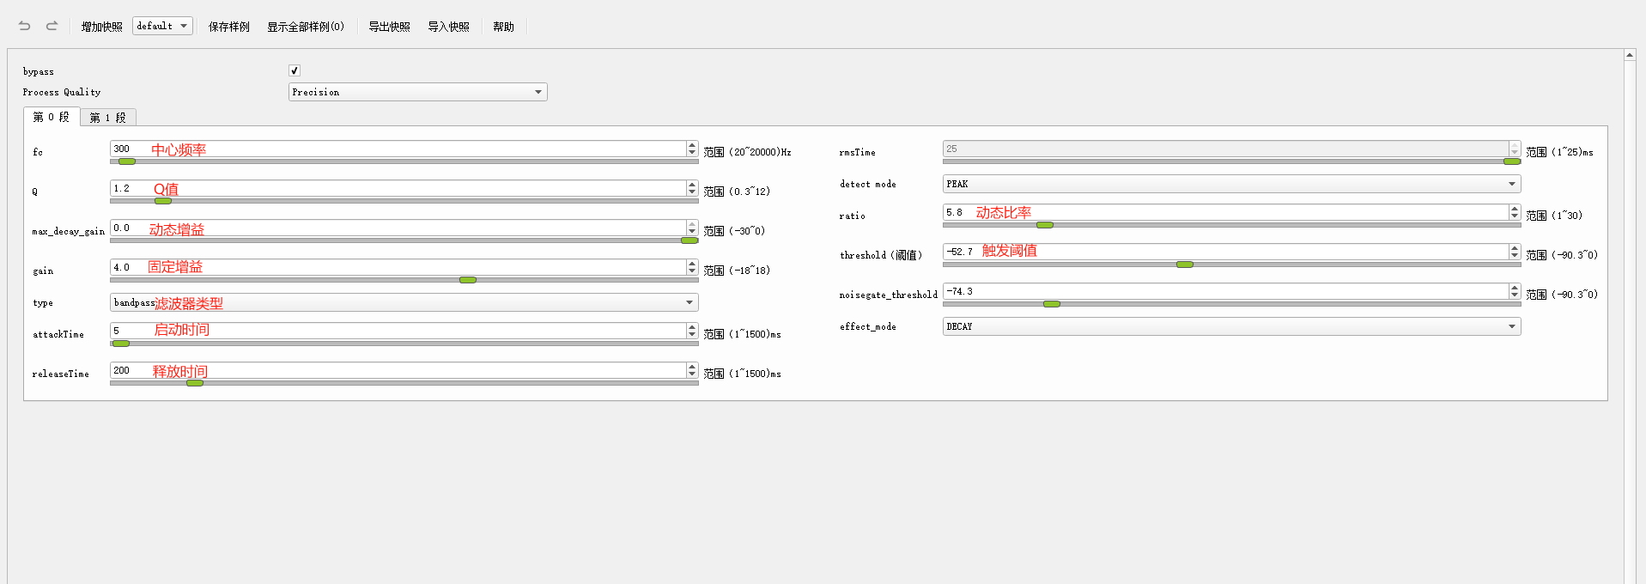Screen dimensions: 1646x584
Task: Switch to the 第 1 段 tab
Action: [108, 118]
